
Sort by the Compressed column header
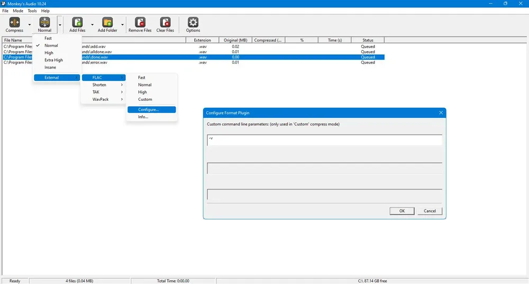coord(269,40)
